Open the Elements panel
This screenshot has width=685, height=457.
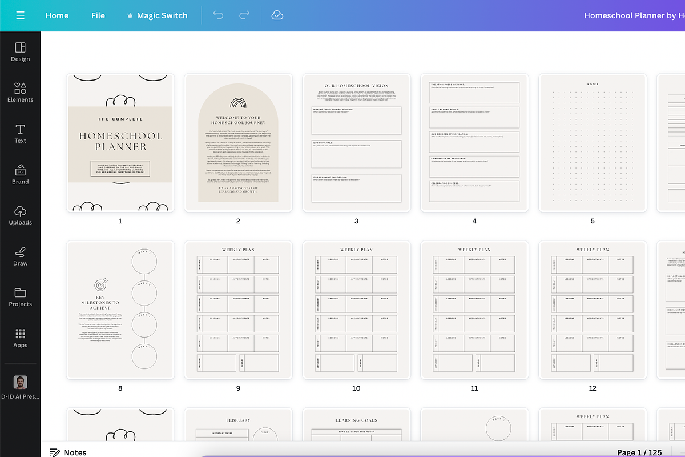pos(21,92)
